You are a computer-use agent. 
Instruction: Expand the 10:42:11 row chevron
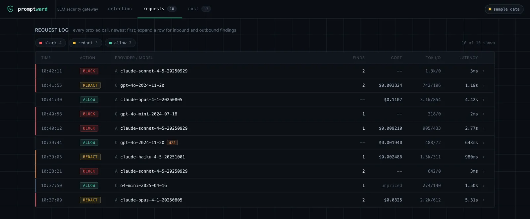[x=484, y=71]
